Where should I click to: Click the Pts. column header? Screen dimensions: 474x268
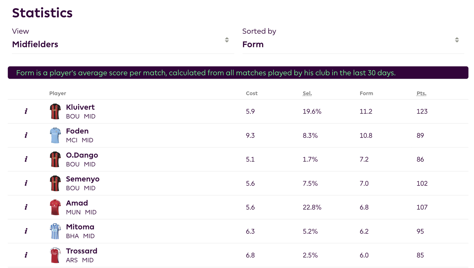pos(421,93)
